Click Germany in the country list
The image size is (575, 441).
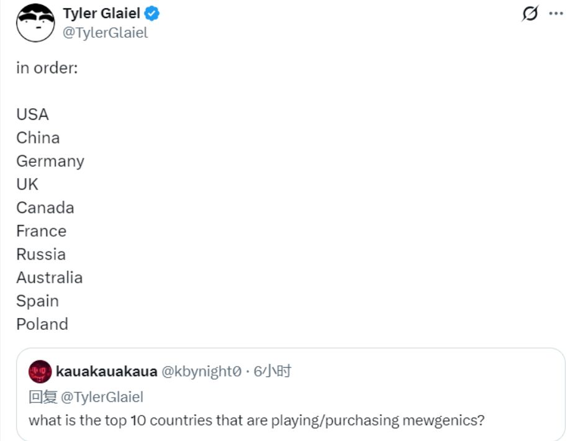(50, 161)
